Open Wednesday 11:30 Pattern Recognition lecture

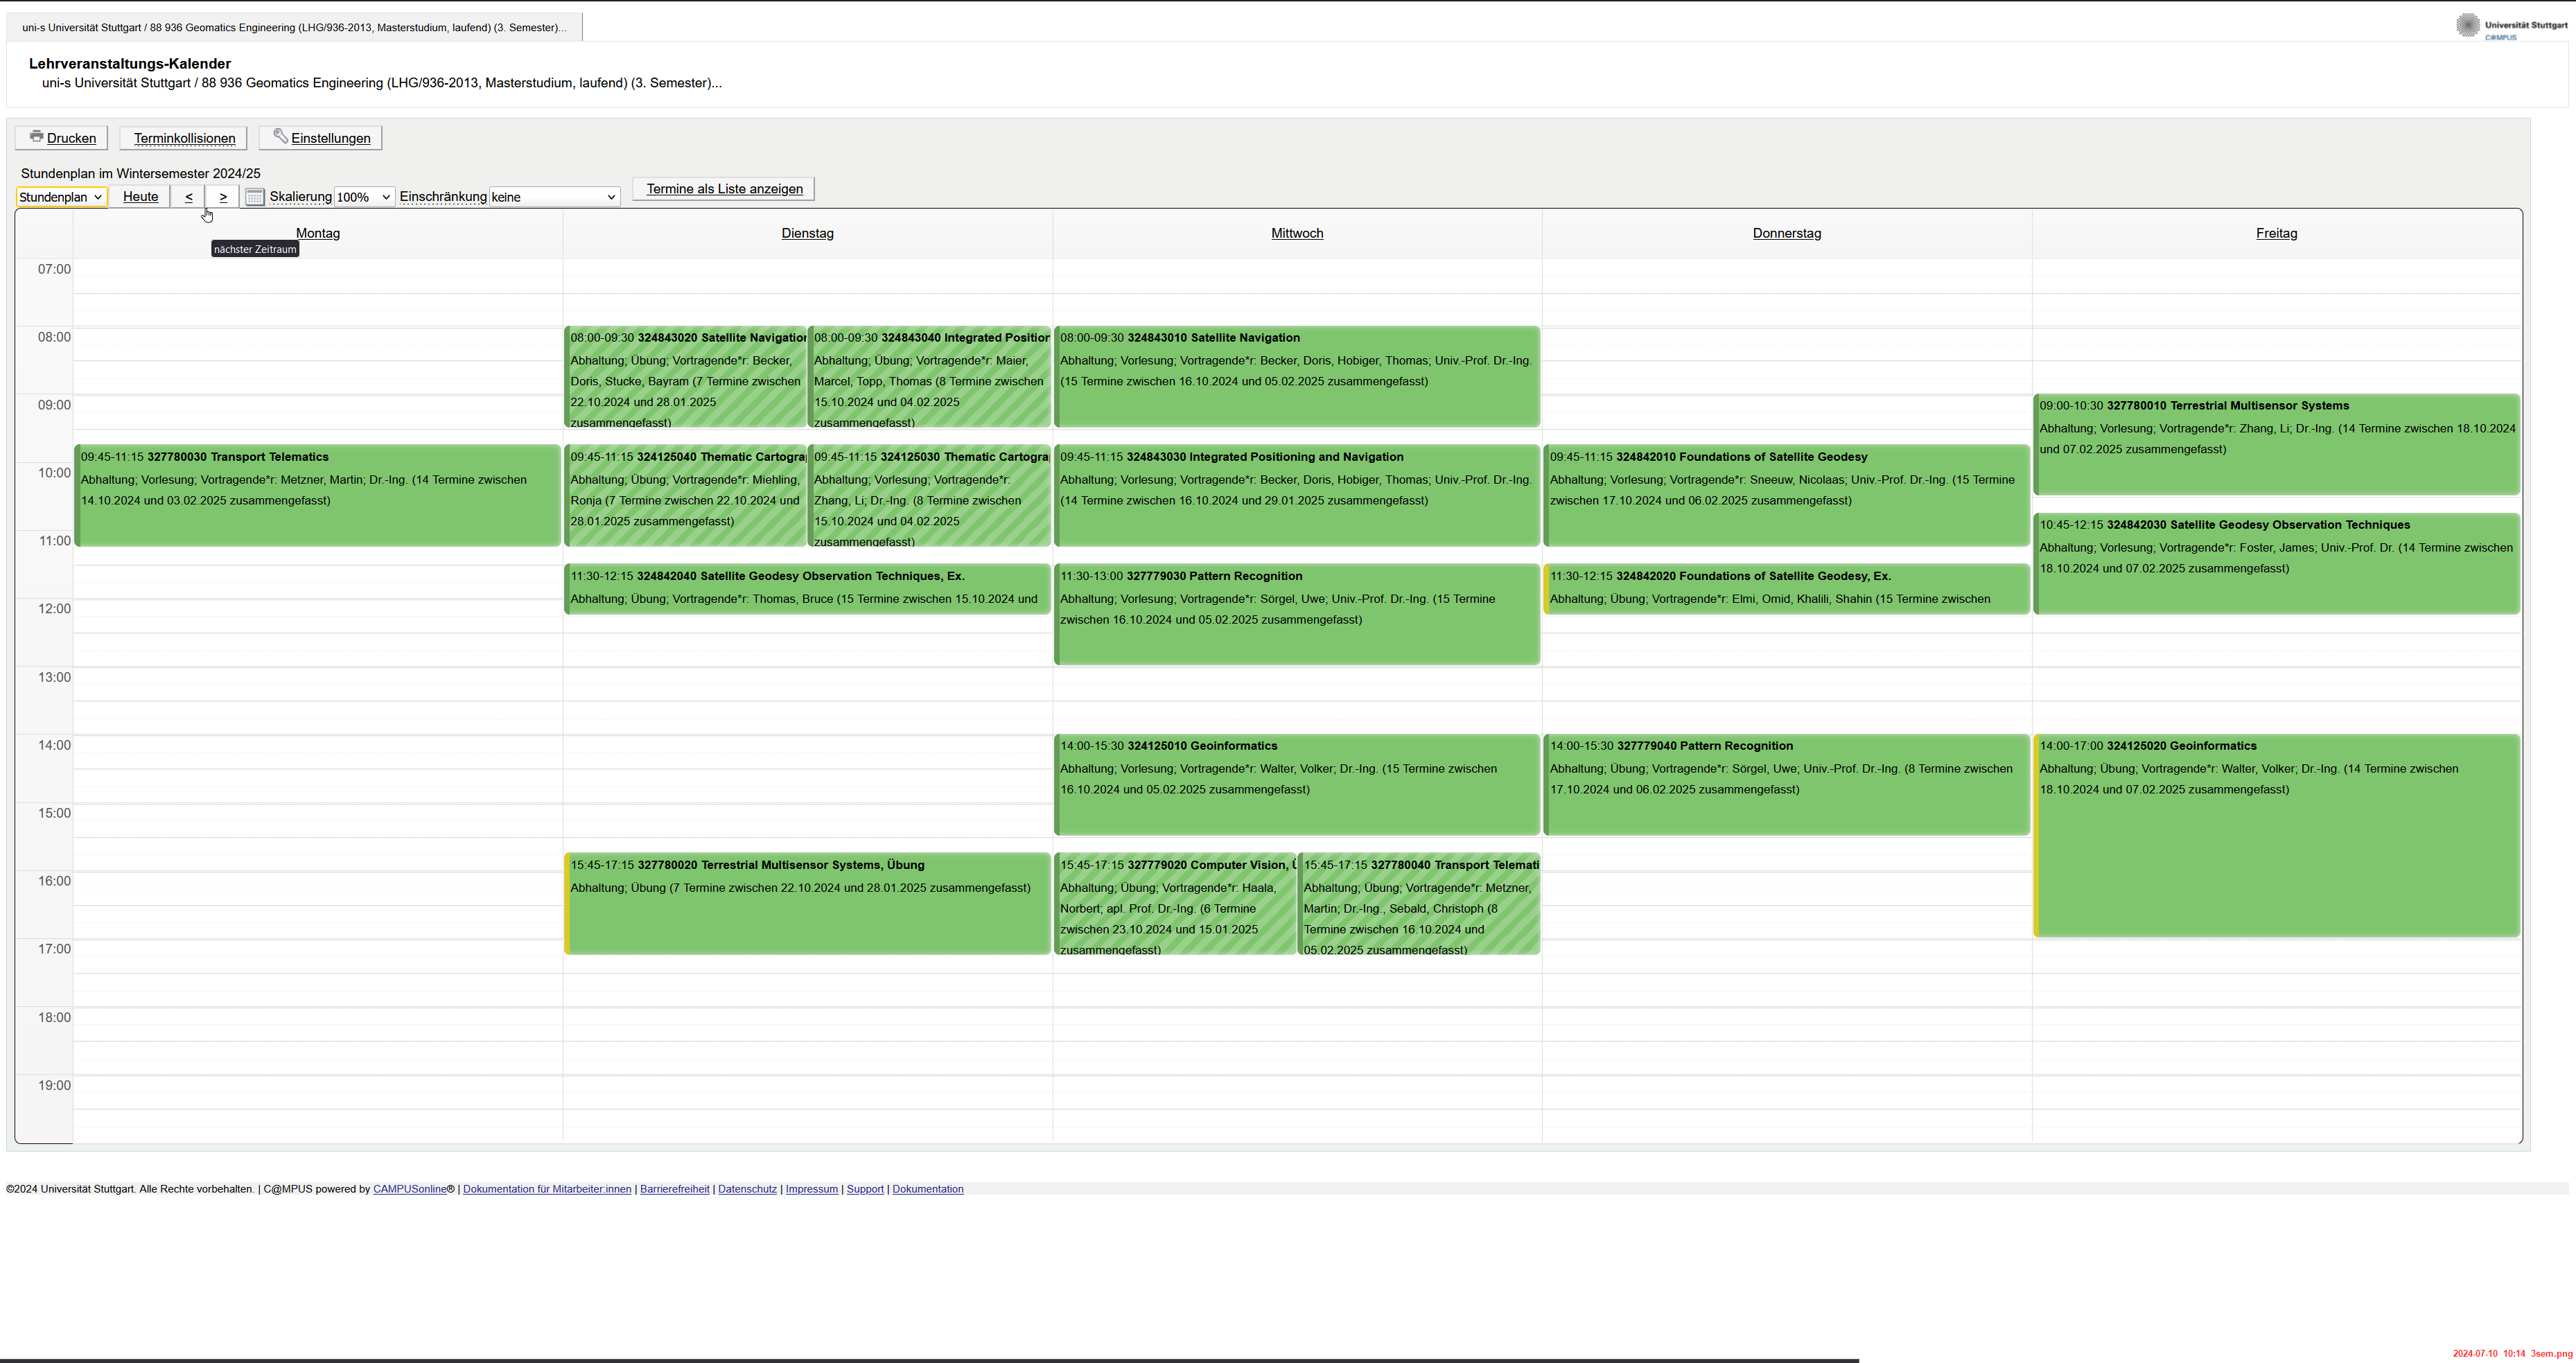tap(1297, 614)
